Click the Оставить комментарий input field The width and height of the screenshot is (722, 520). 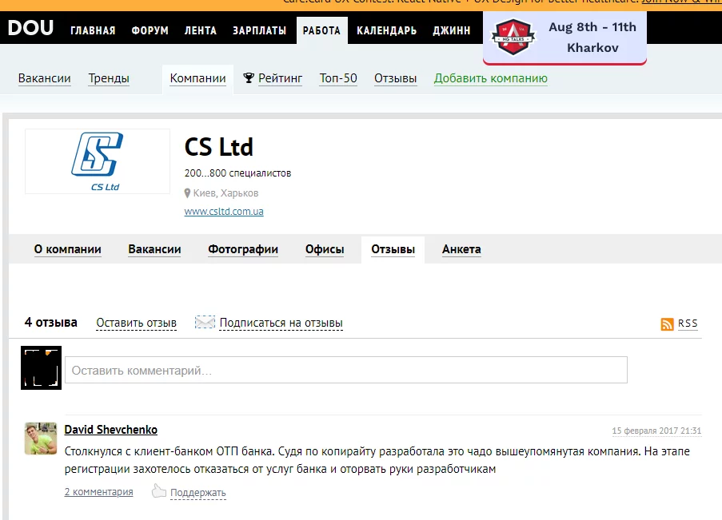click(344, 369)
